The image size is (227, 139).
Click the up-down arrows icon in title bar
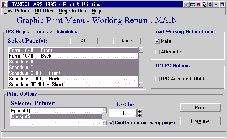coord(210,5)
